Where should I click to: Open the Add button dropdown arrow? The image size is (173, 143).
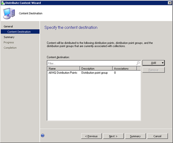(x=163, y=63)
